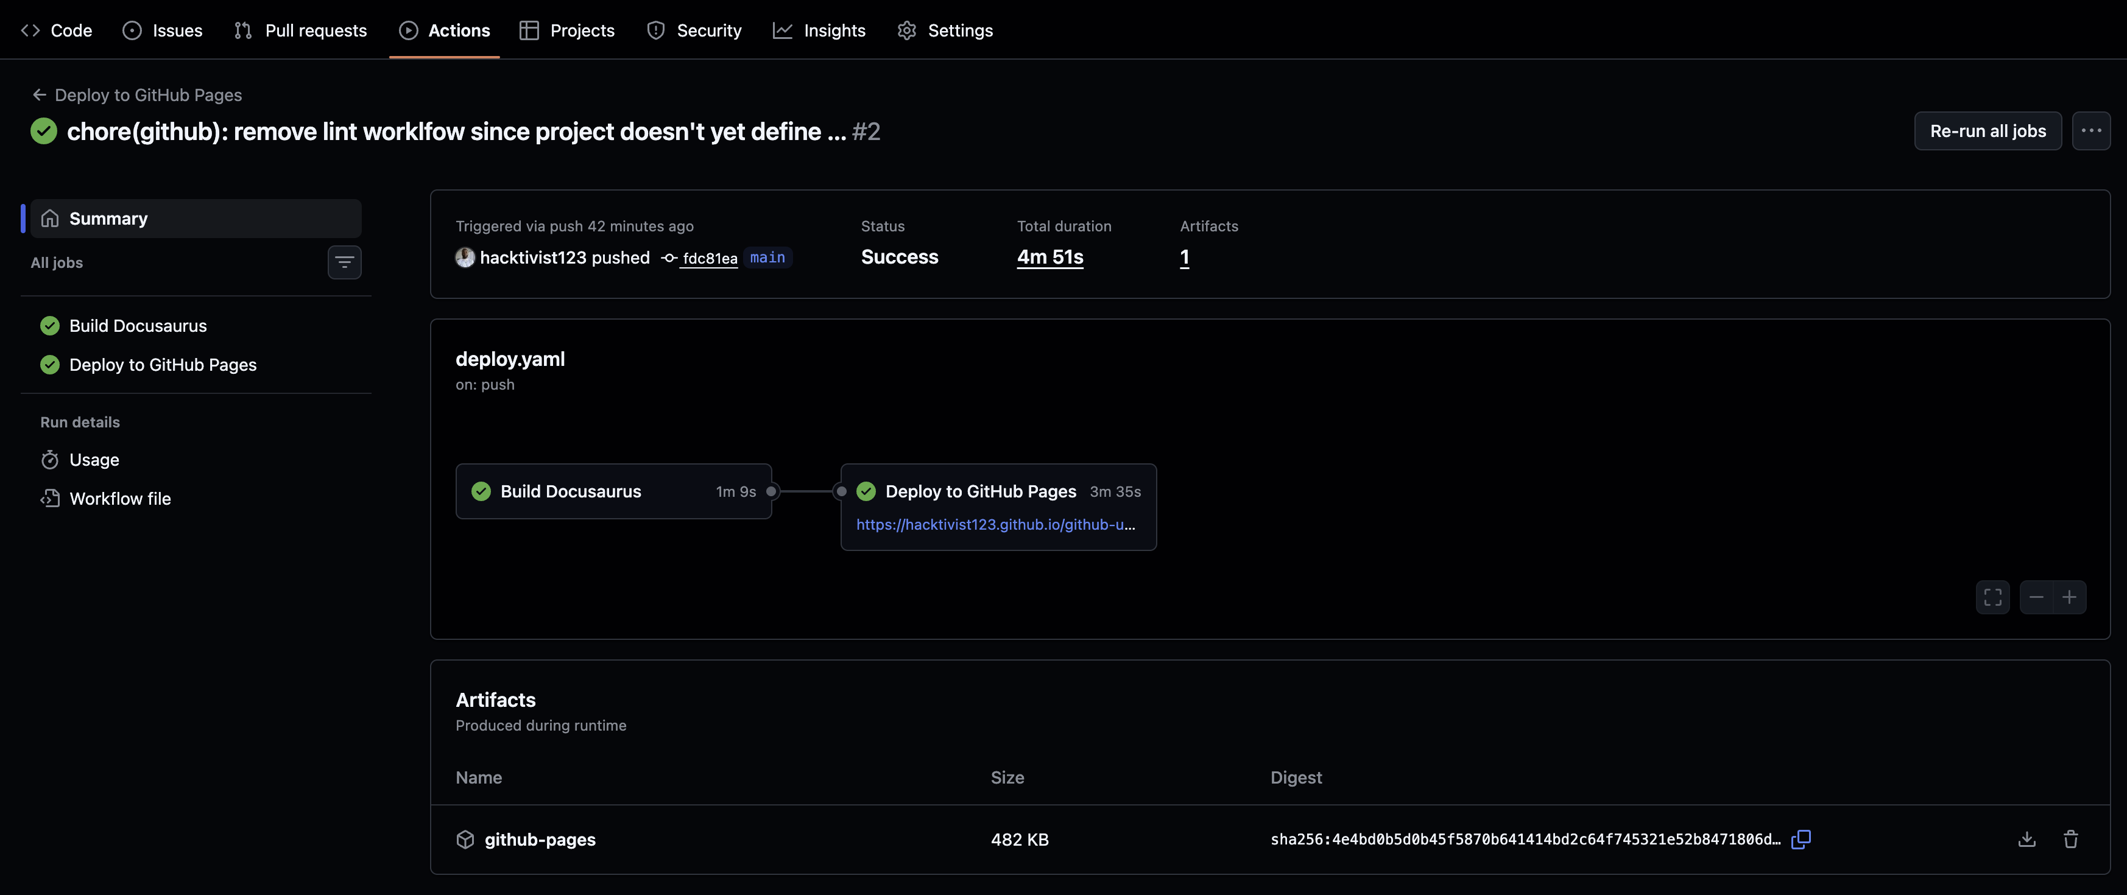Toggle fullscreen for workflow graph
Image resolution: width=2127 pixels, height=895 pixels.
click(x=1992, y=597)
